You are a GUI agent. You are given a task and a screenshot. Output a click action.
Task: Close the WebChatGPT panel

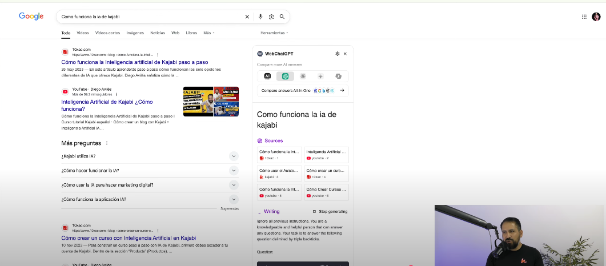point(345,54)
